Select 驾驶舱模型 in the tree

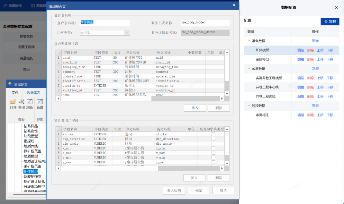coord(32,176)
